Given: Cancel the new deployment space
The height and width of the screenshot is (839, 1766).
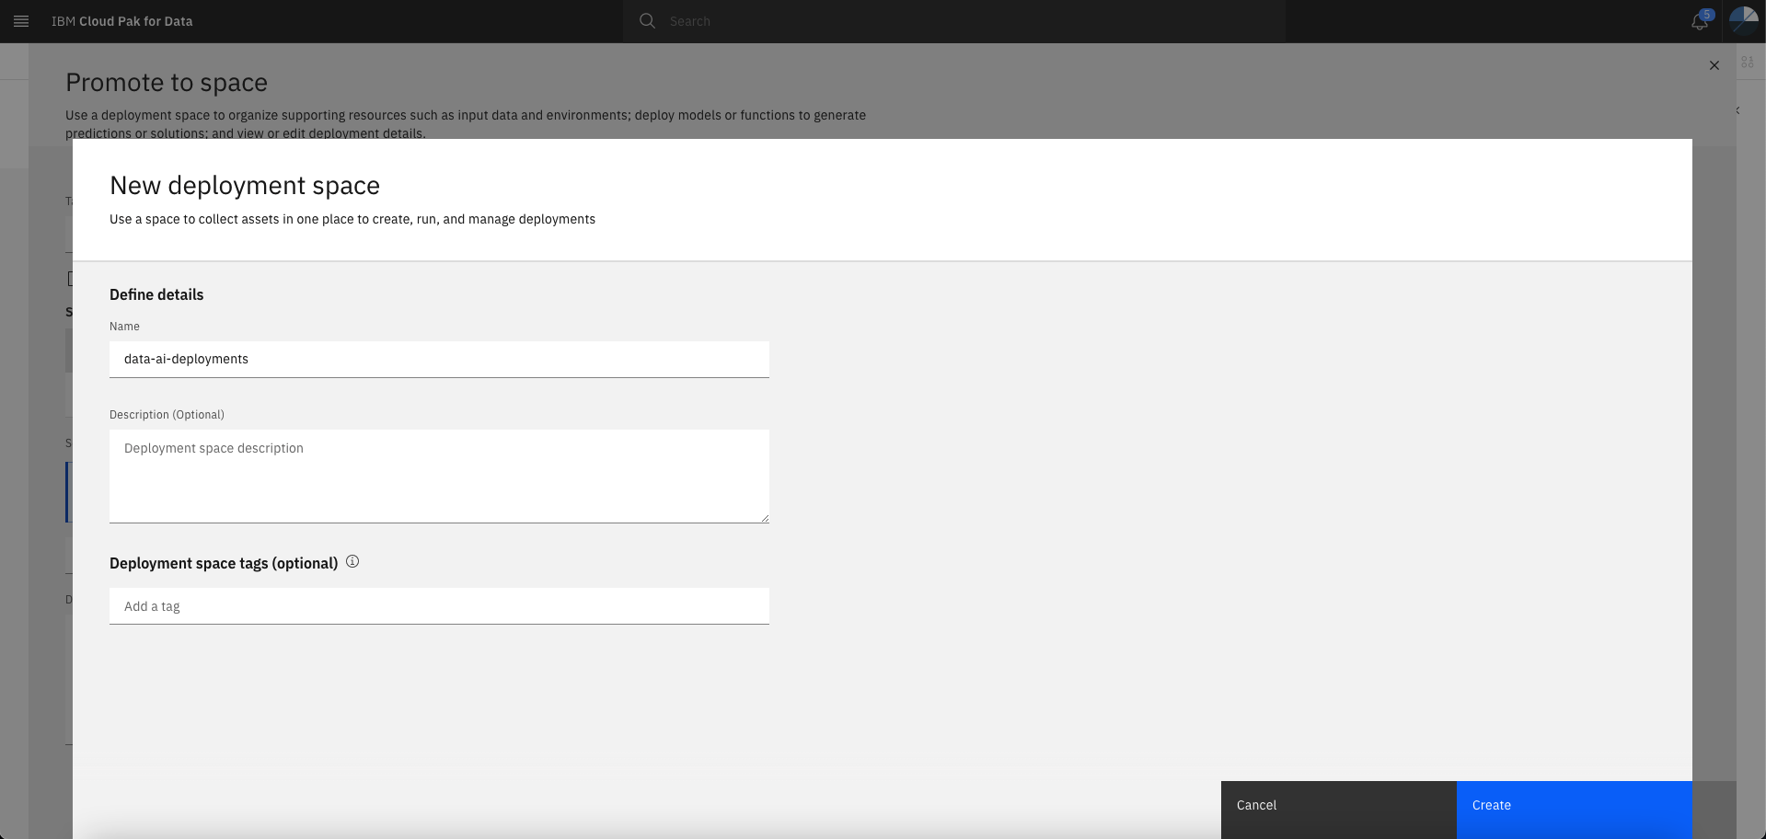Looking at the screenshot, I should 1339,810.
